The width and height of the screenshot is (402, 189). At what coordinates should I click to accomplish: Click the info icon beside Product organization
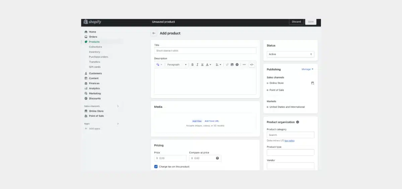(297, 122)
